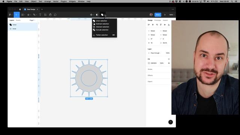Select the Frame tool
The image size is (240, 135).
pyautogui.click(x=22, y=15)
